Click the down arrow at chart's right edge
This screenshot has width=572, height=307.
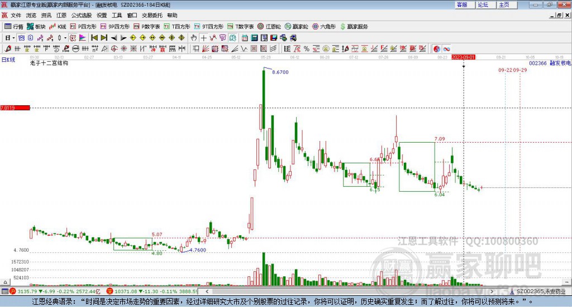(566, 282)
